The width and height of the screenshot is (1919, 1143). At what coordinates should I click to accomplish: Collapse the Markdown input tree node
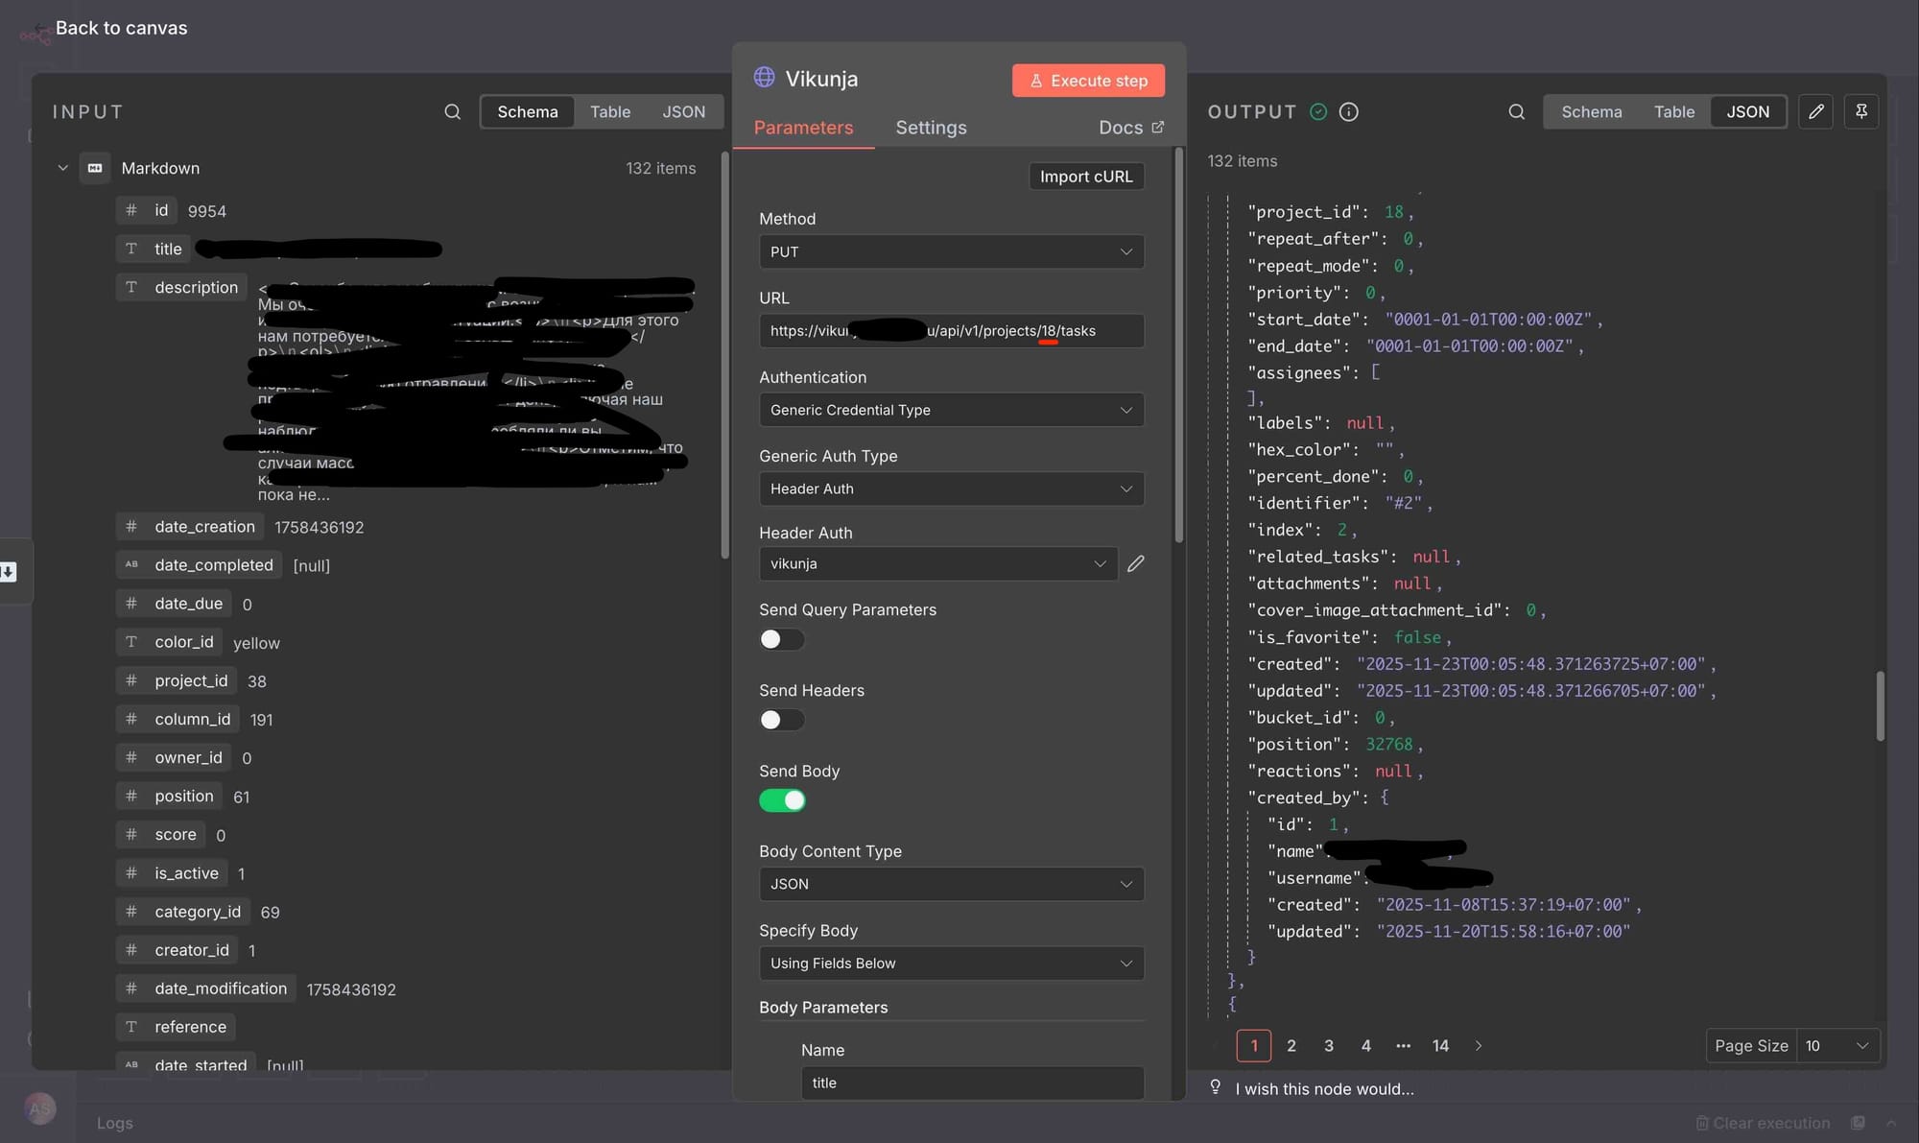pyautogui.click(x=62, y=168)
